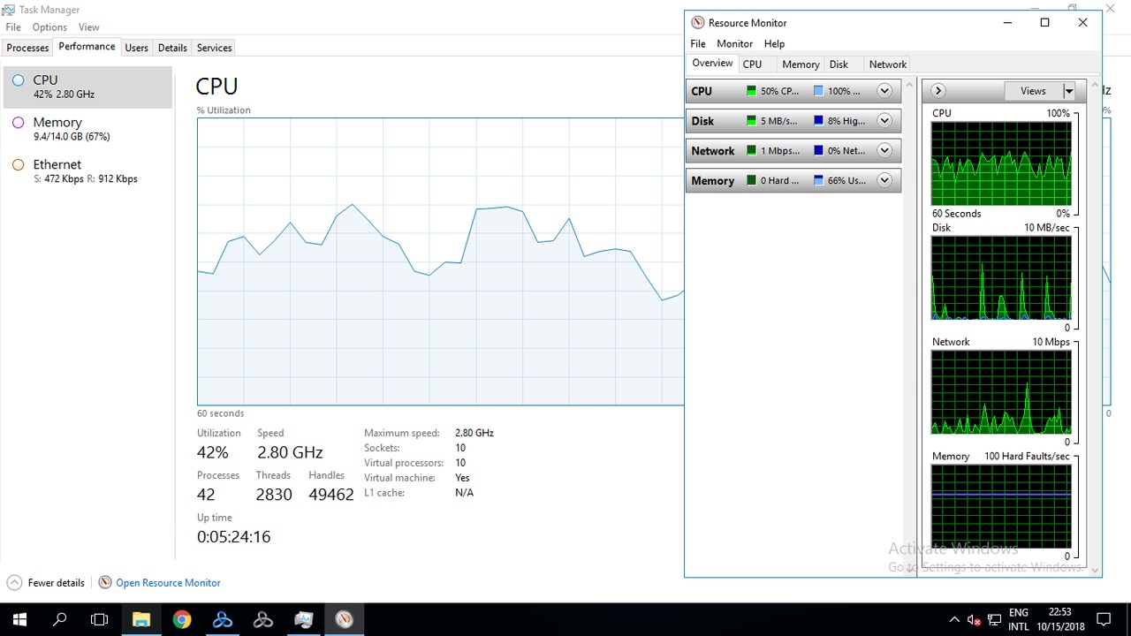Click the ENG INTL language indicator

tap(1019, 619)
